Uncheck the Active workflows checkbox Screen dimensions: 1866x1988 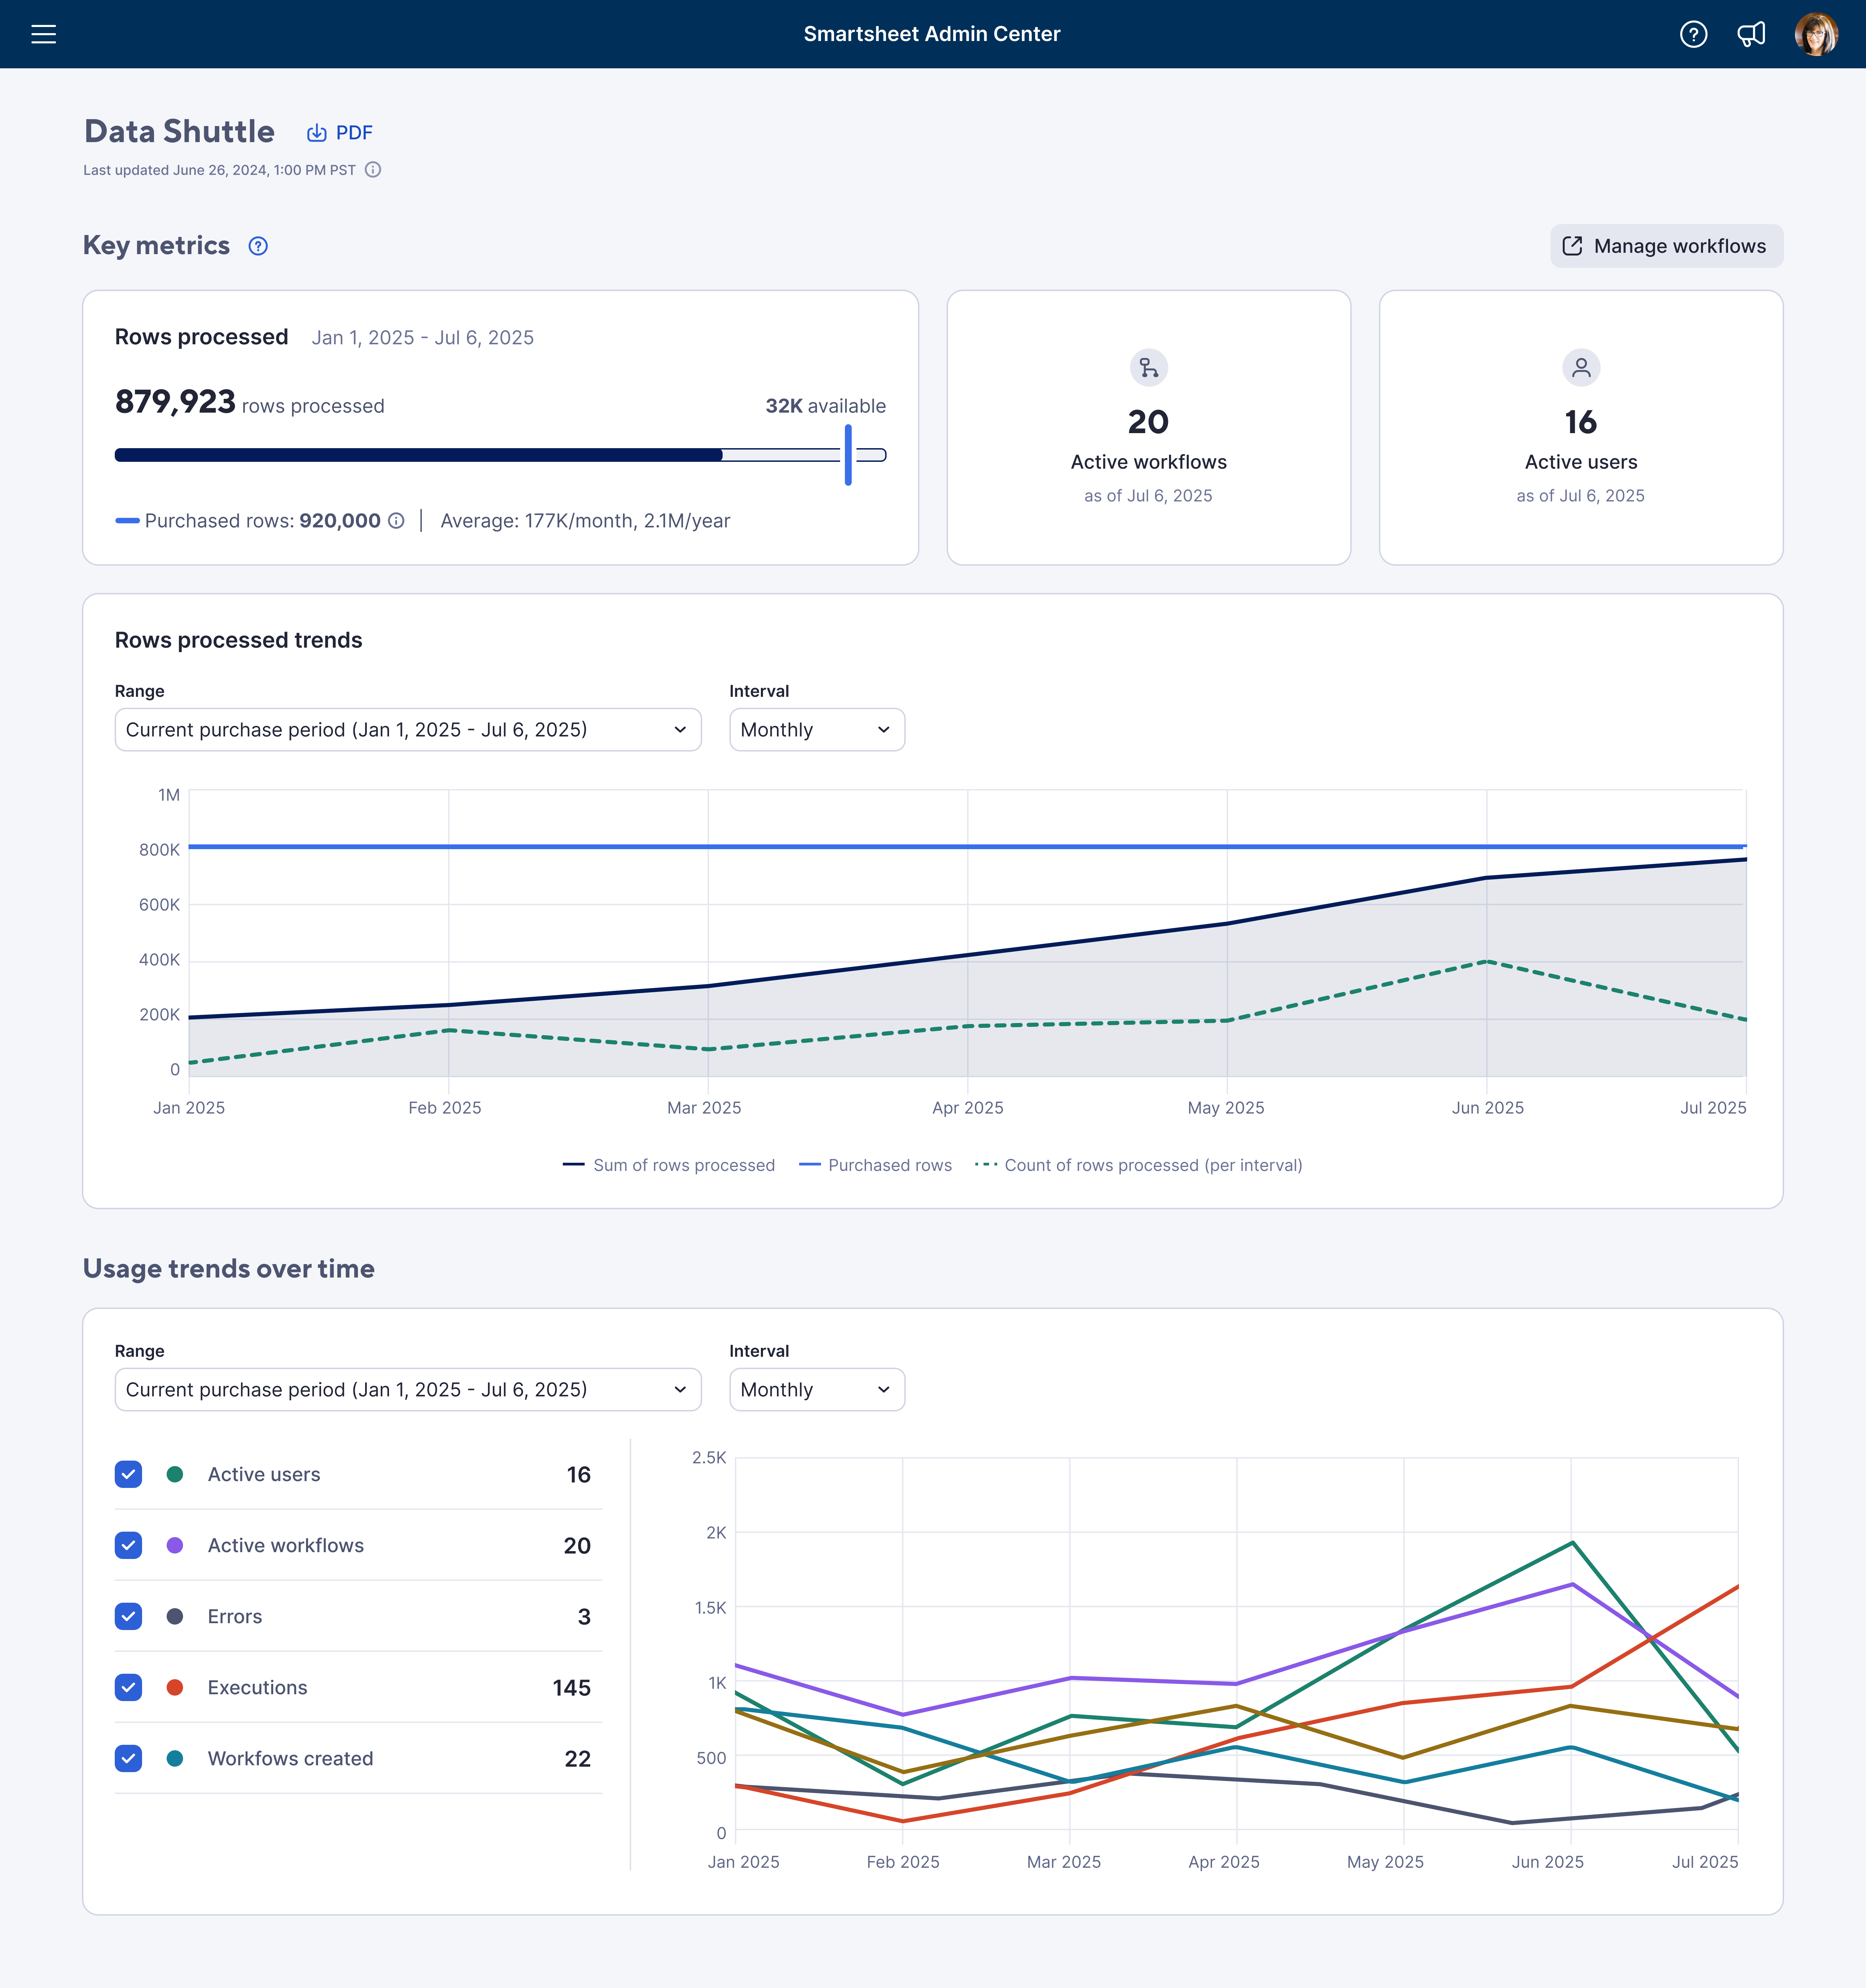pyautogui.click(x=128, y=1545)
